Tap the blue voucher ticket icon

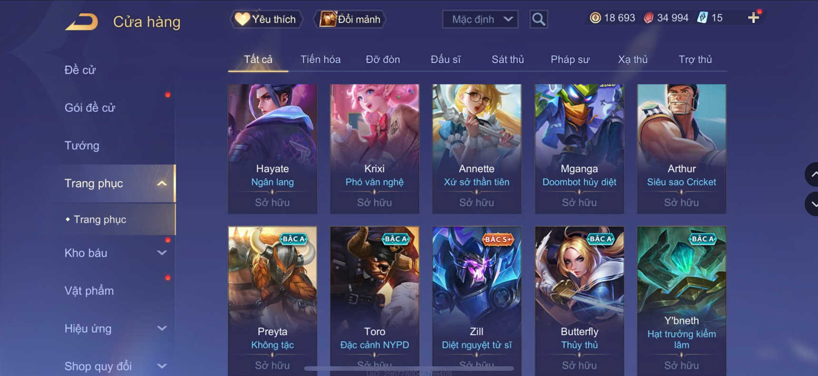click(x=702, y=18)
